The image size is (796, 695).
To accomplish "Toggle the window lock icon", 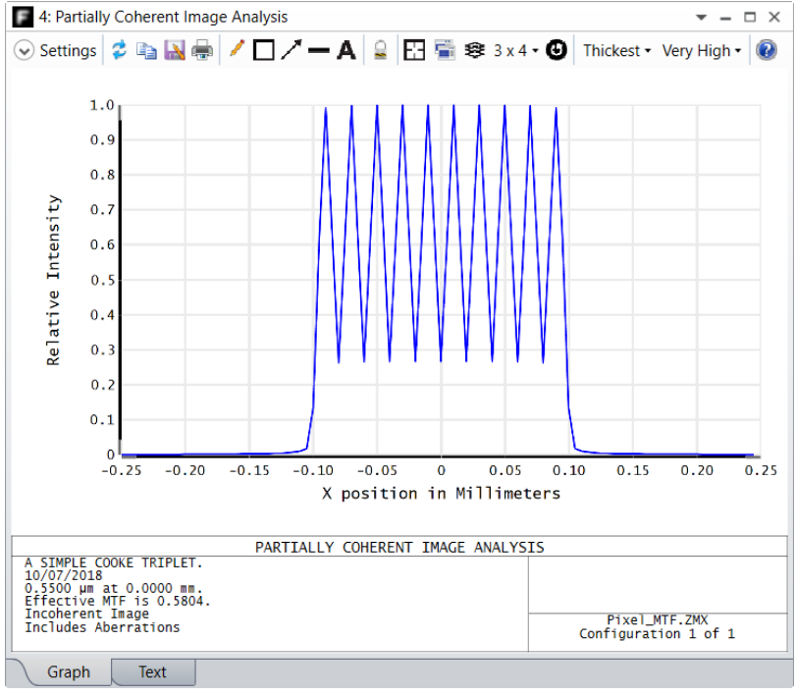I will 380,50.
